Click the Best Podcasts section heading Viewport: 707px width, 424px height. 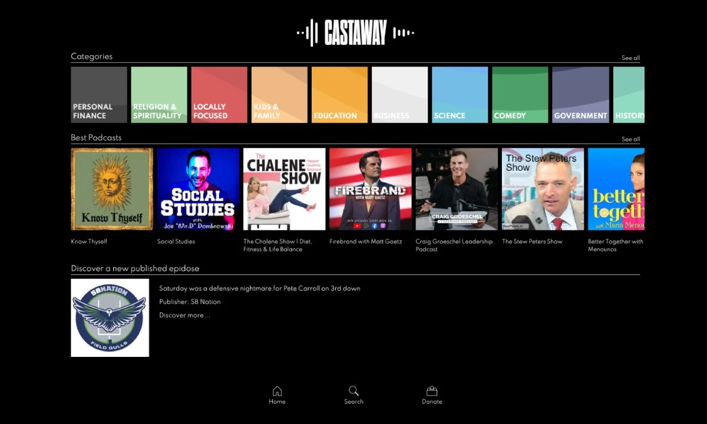[96, 138]
